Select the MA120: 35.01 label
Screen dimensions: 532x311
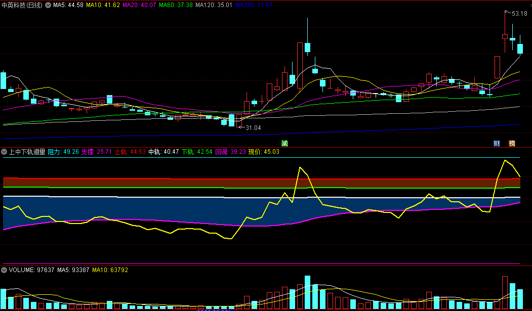tap(214, 5)
